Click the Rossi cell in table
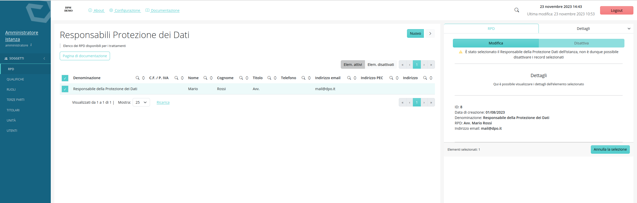 click(x=221, y=89)
